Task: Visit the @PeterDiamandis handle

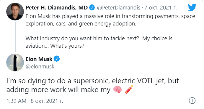Action: (118, 8)
